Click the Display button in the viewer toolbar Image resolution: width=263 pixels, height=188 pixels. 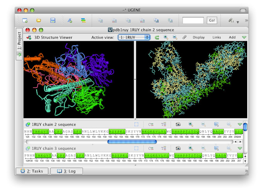coord(199,37)
